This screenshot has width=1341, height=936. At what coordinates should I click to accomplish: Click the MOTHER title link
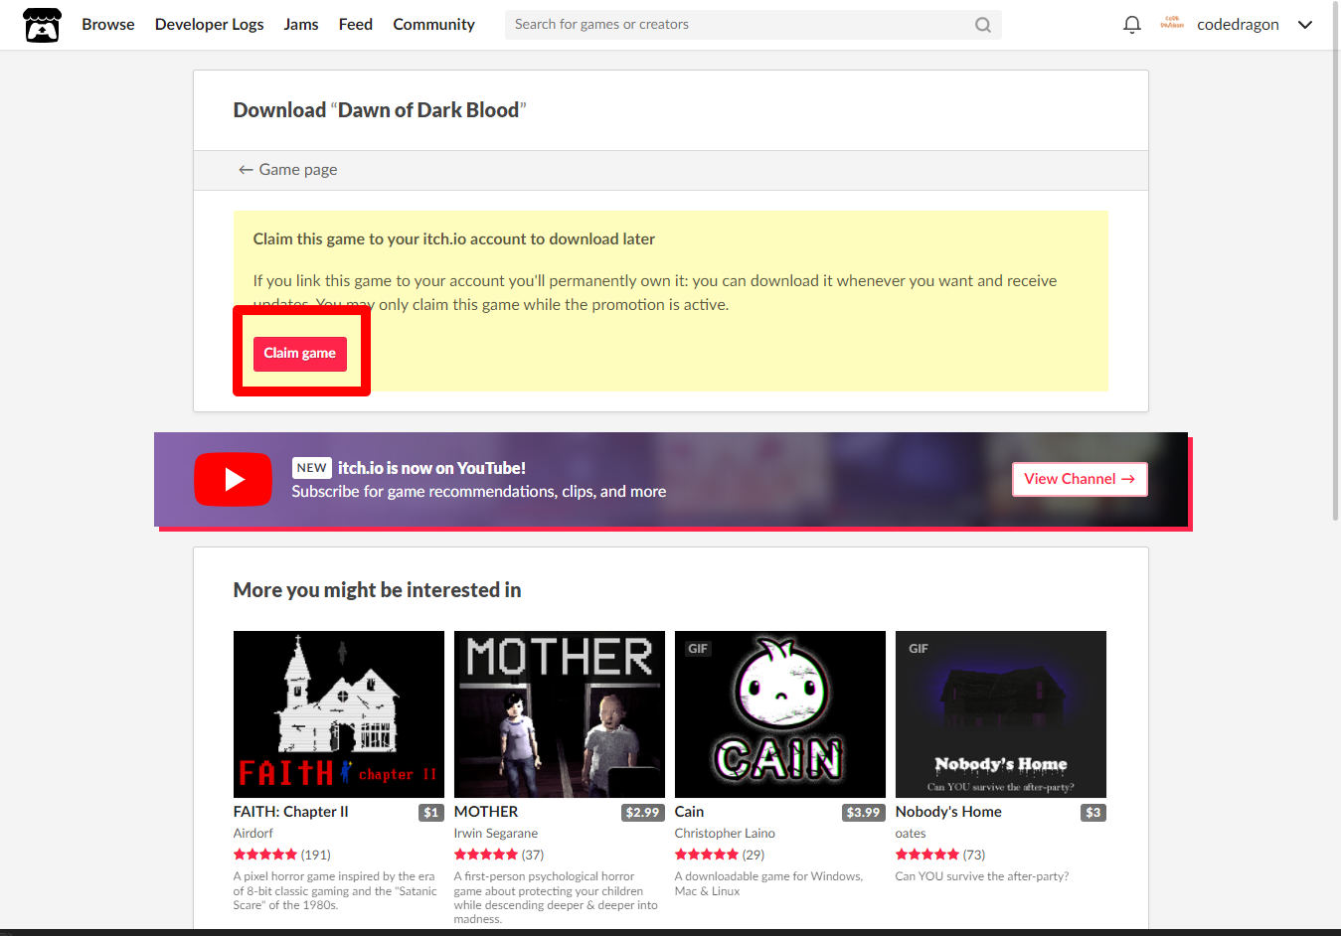[x=486, y=812]
